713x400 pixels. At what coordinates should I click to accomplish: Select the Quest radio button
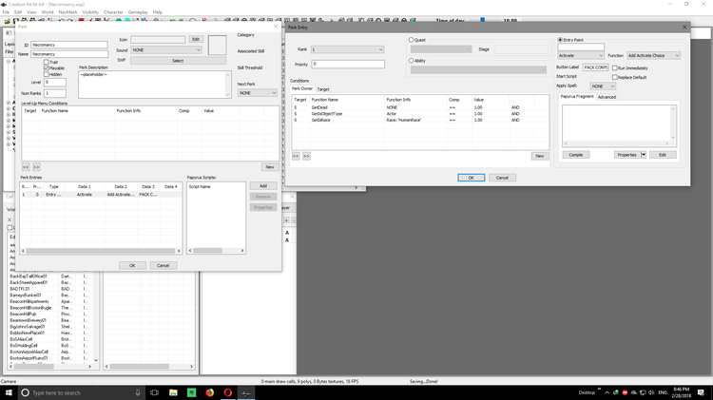pyautogui.click(x=411, y=40)
